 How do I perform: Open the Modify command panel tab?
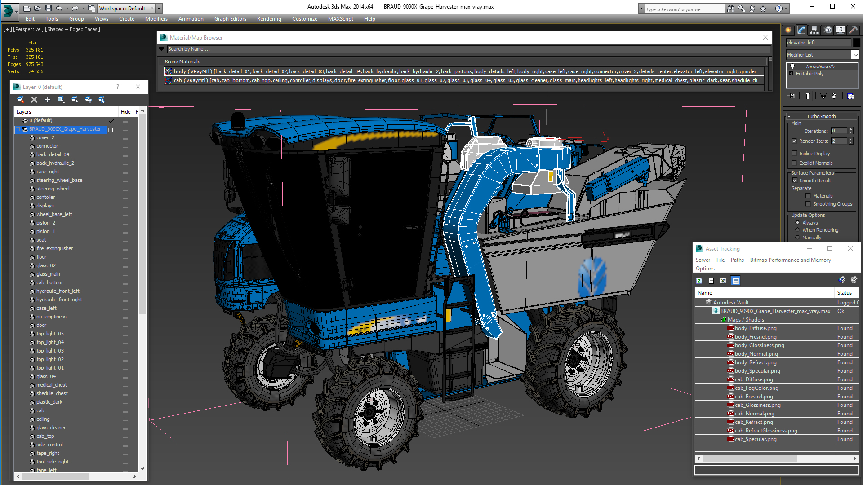coord(801,30)
